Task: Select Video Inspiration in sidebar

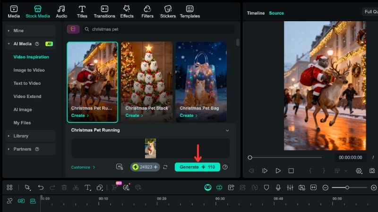Action: (x=31, y=57)
